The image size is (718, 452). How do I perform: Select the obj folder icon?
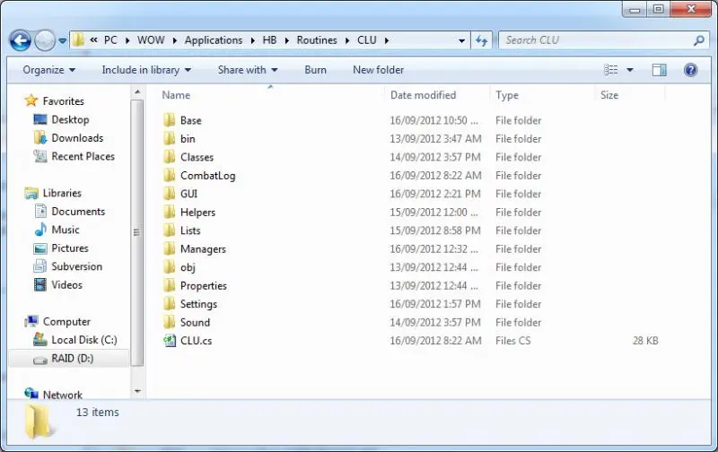coord(170,267)
